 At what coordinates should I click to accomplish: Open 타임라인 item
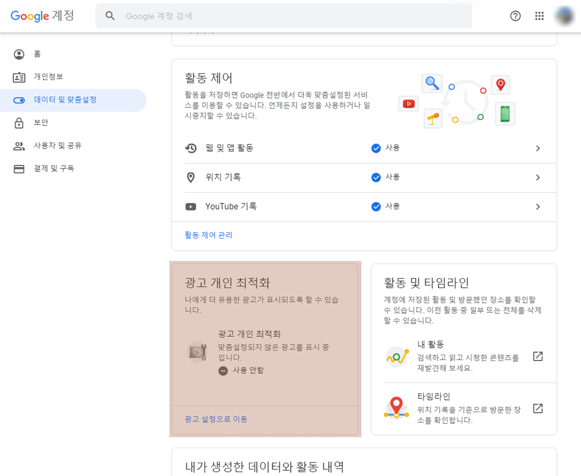pos(464,408)
